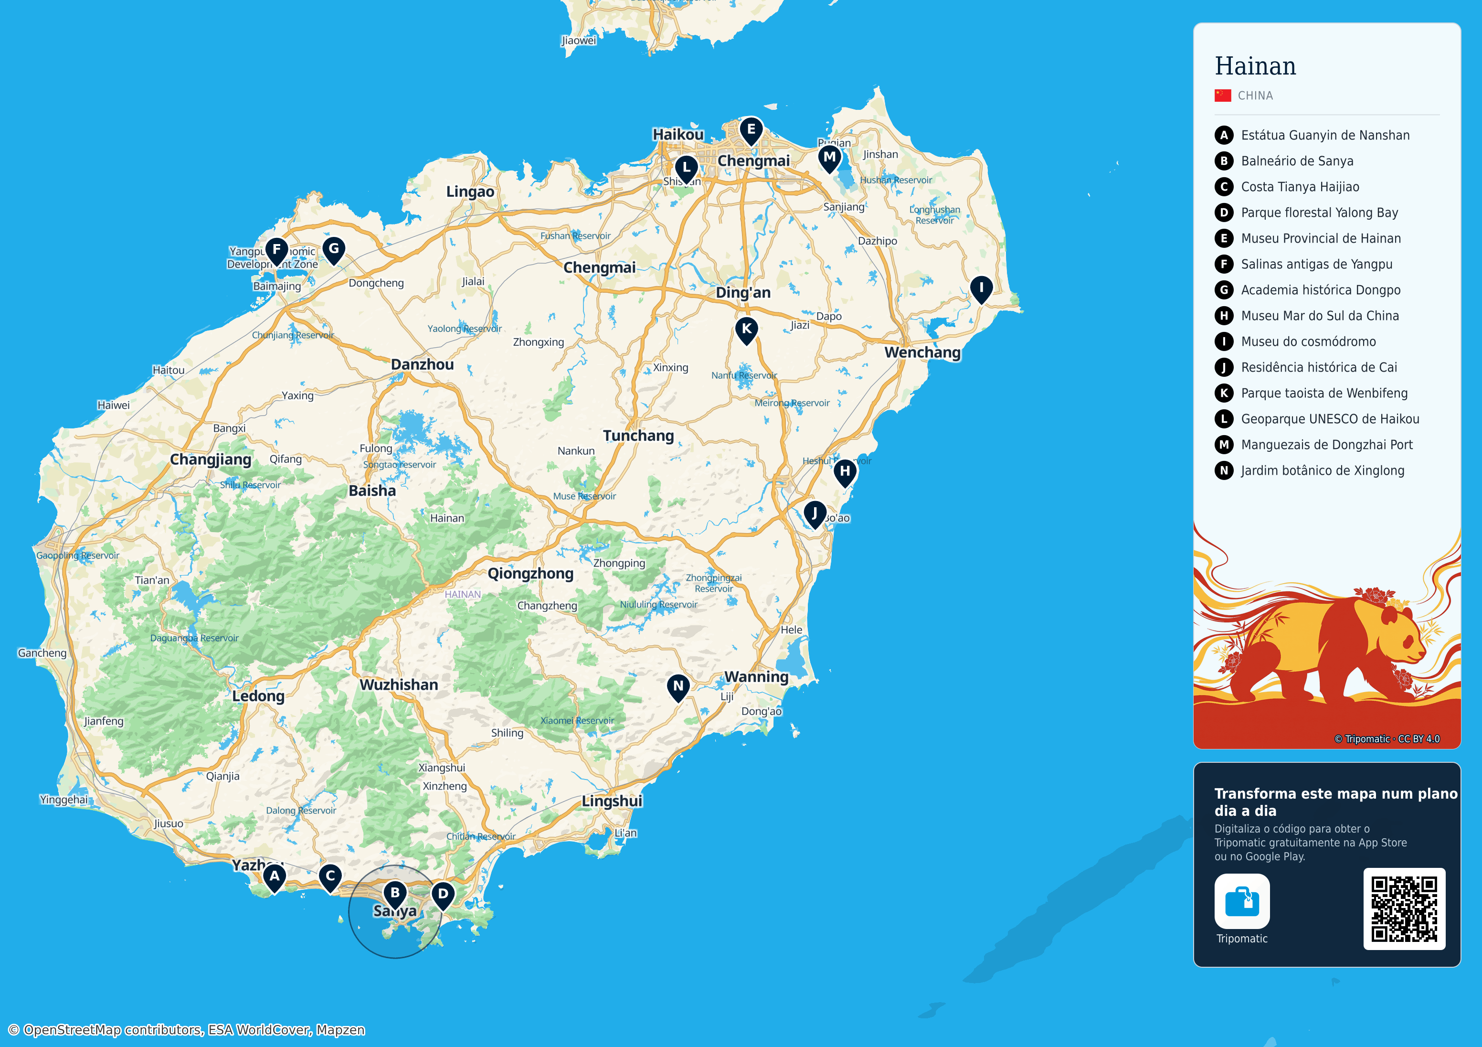This screenshot has width=1482, height=1047.
Task: Click the 'Lingao' city label
Action: (470, 192)
